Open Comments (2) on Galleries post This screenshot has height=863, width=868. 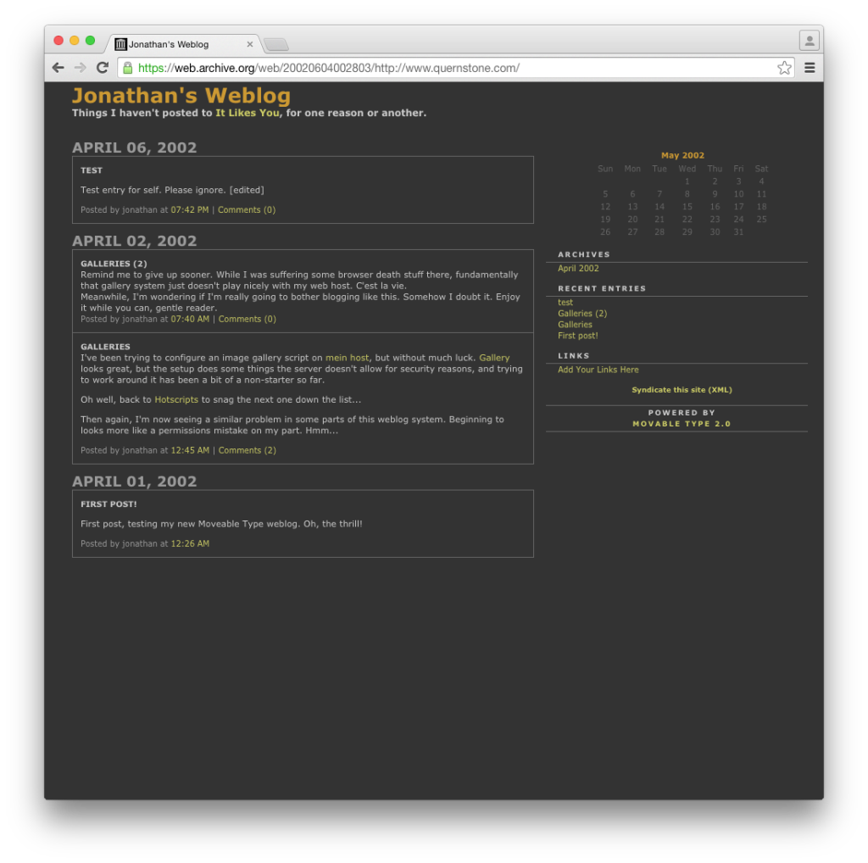247,450
